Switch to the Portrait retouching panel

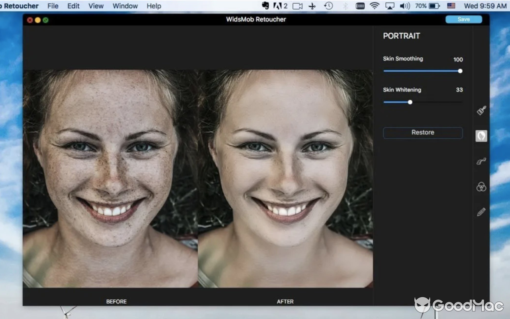pyautogui.click(x=481, y=136)
